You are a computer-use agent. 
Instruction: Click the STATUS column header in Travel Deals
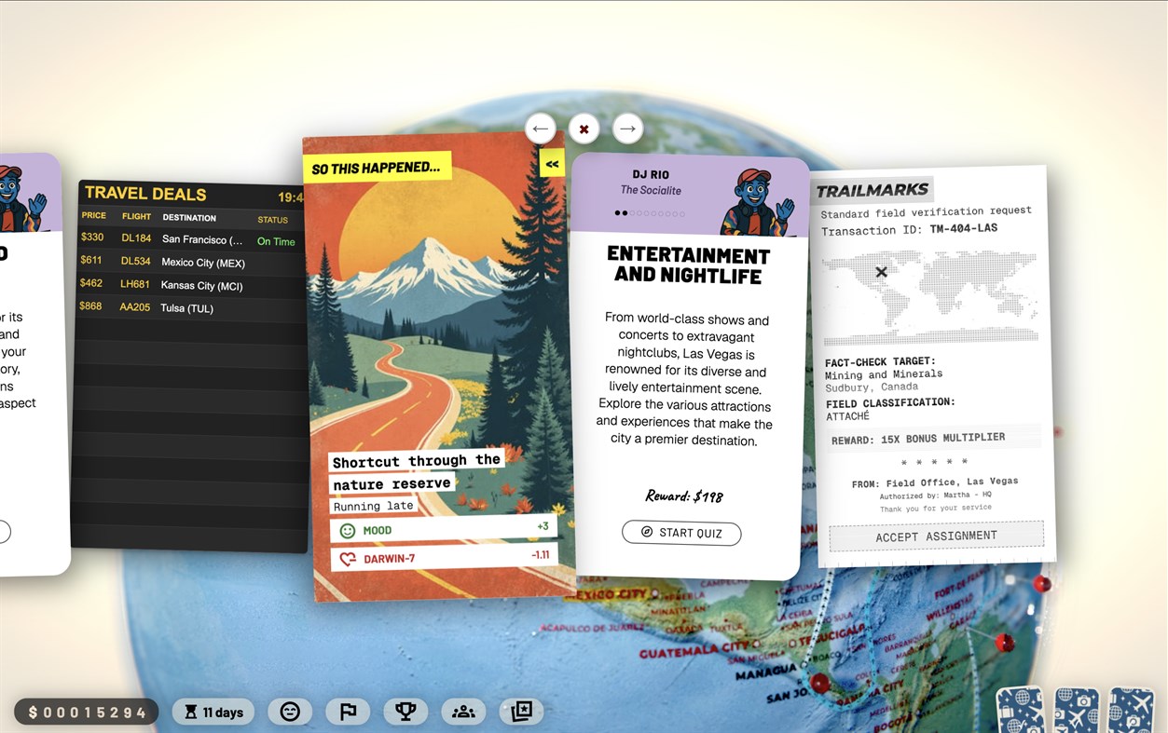click(273, 220)
